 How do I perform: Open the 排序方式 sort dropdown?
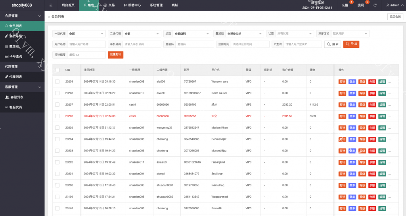(350, 34)
